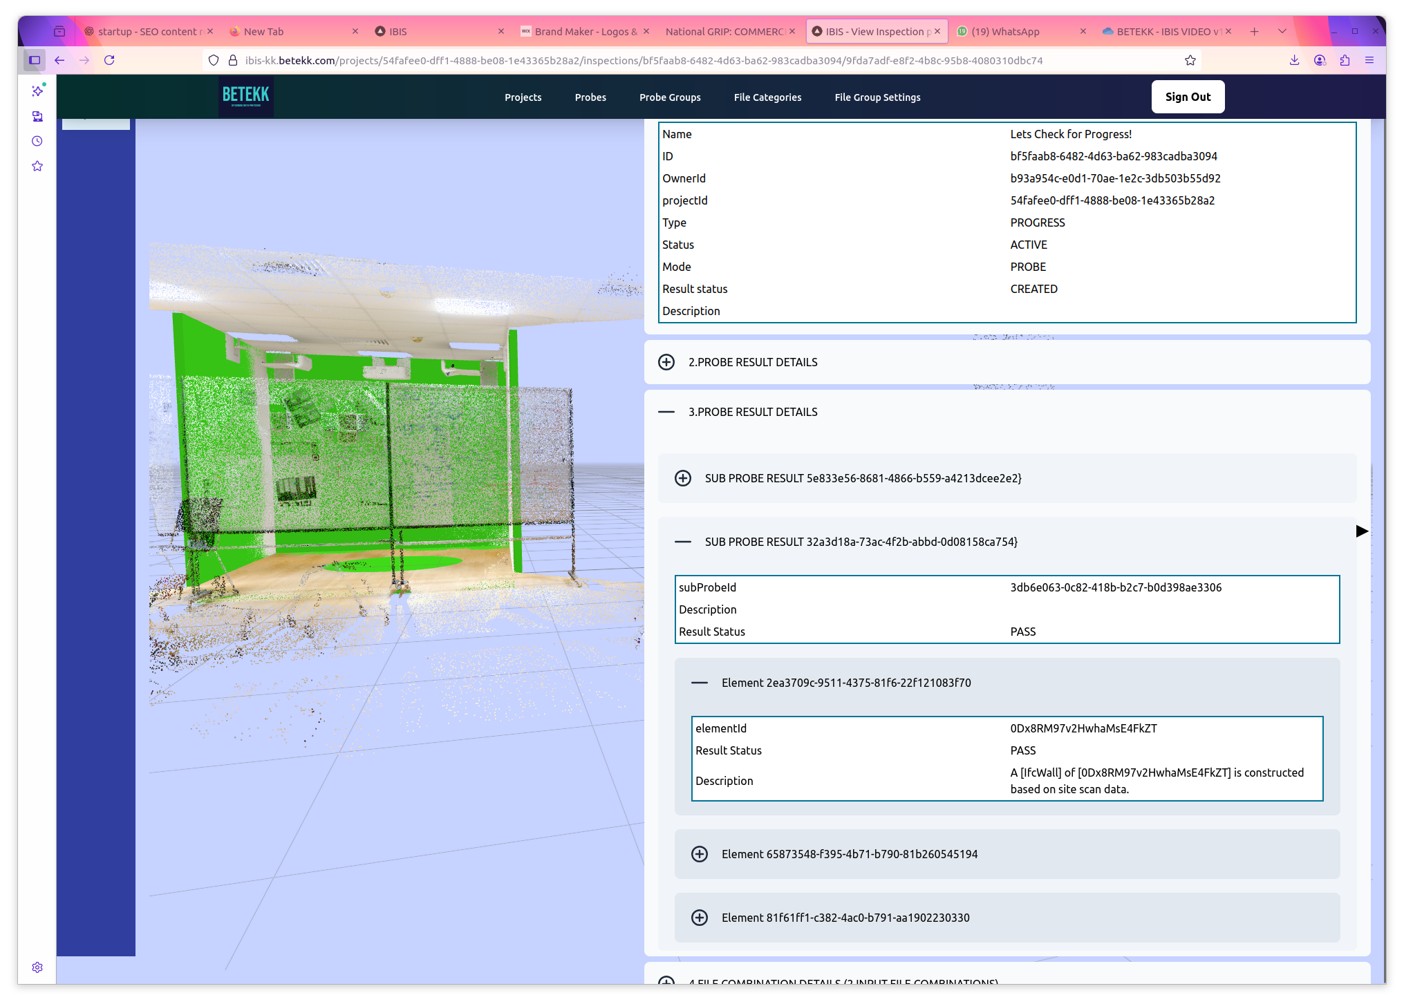This screenshot has height=1004, width=1404.
Task: Collapse Element 2ea3709c-9511 row
Action: coord(700,683)
